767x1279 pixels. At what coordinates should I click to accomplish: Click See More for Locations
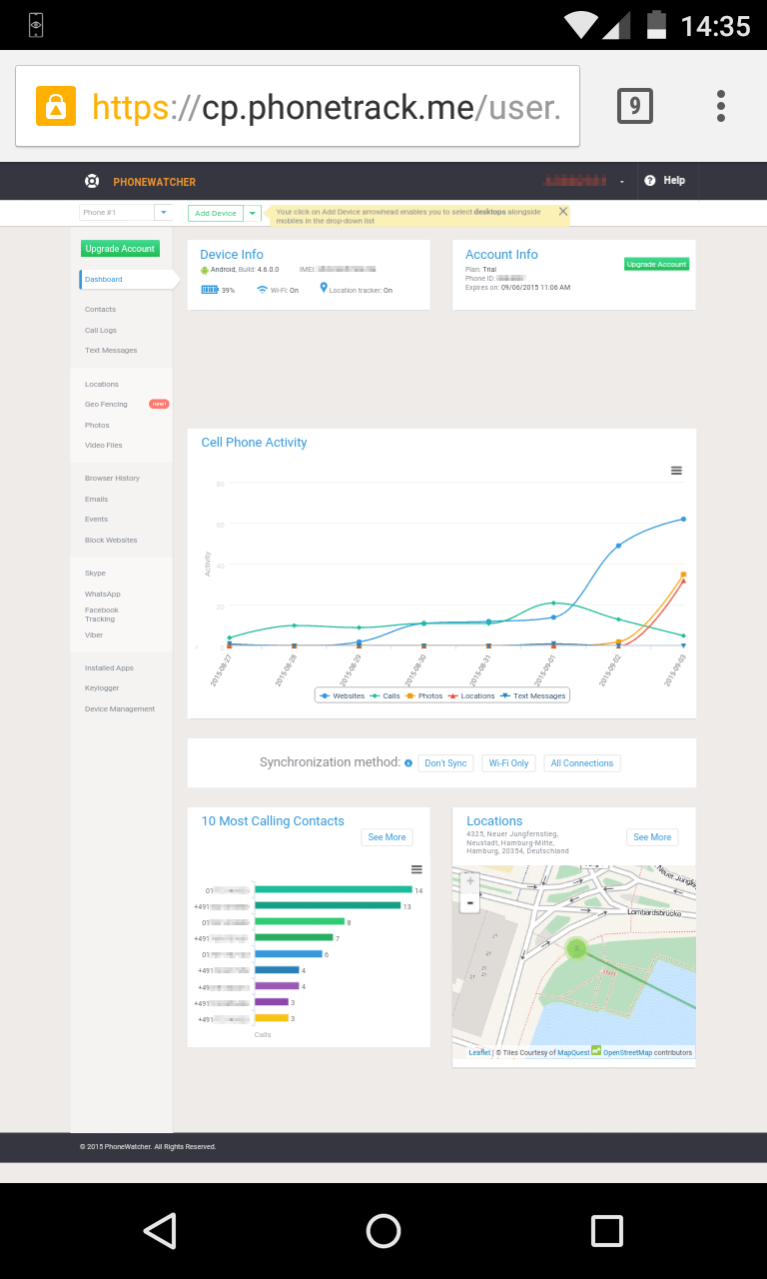pos(652,837)
